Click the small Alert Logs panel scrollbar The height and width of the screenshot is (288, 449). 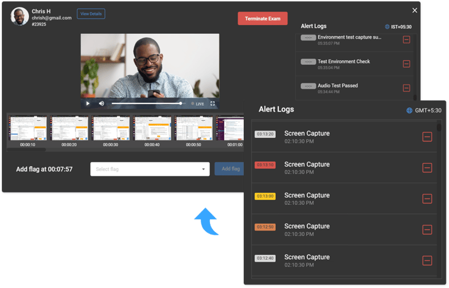[x=415, y=97]
